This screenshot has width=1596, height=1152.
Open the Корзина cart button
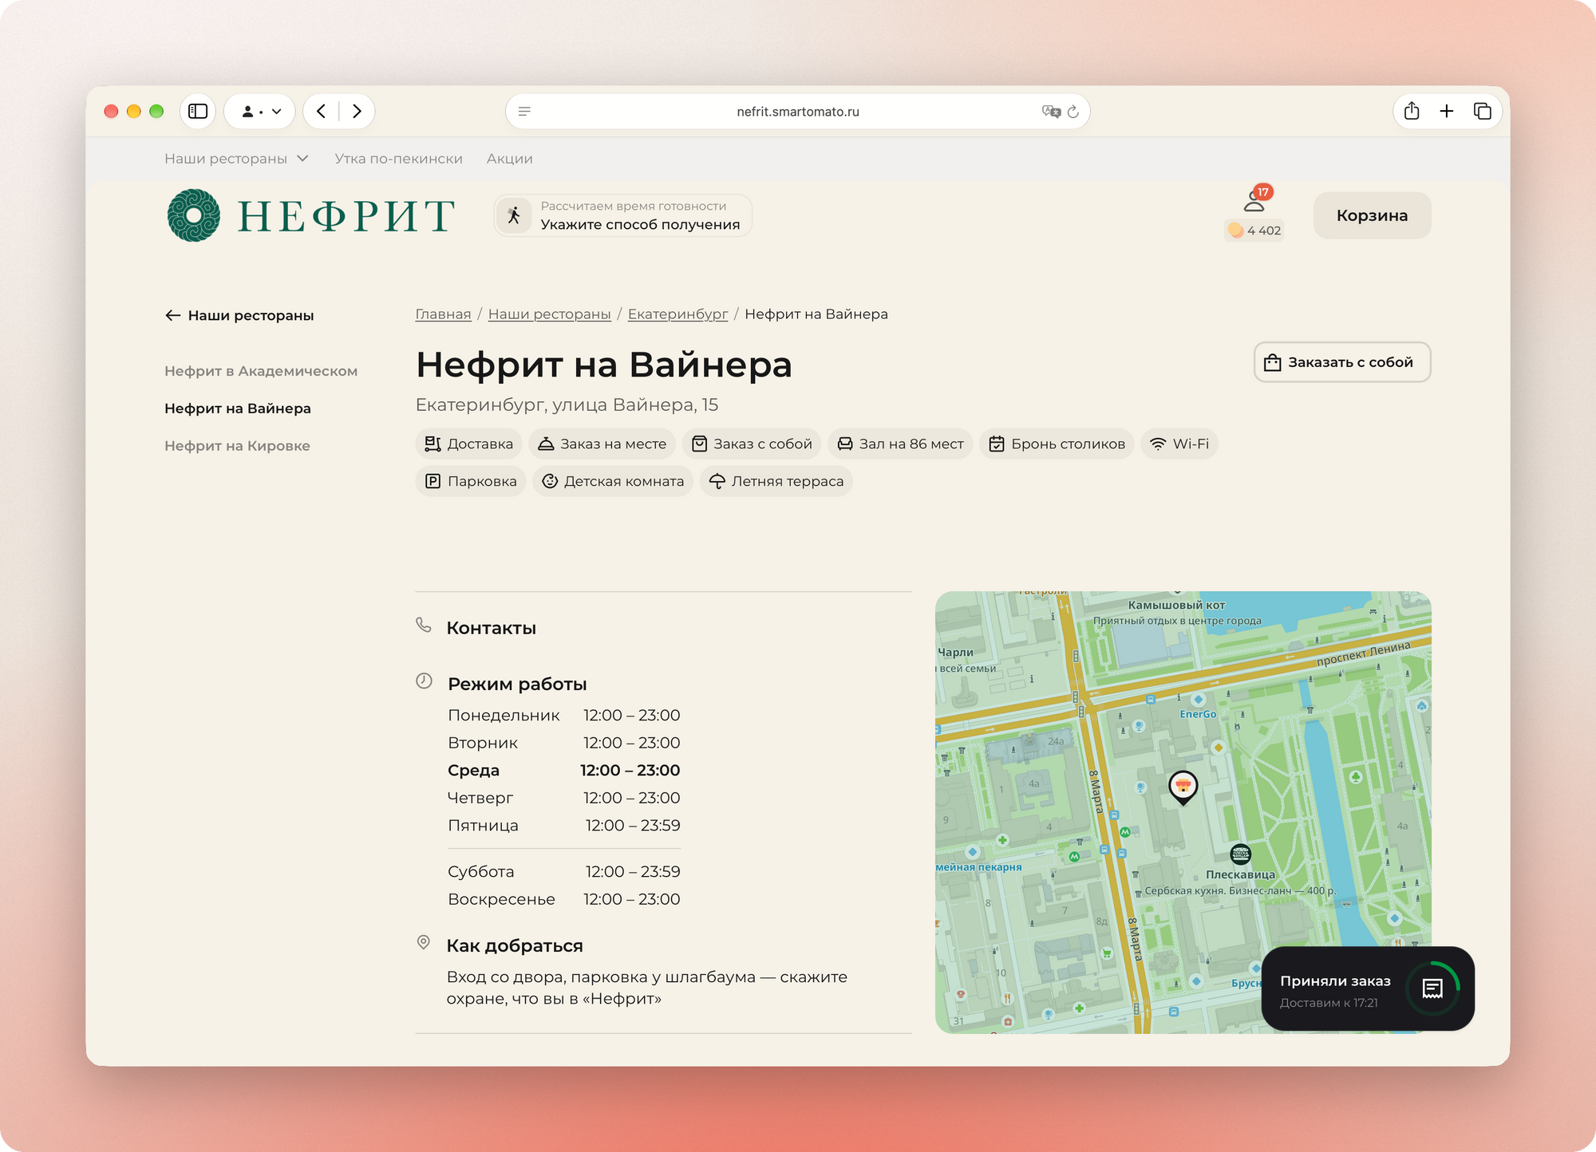[x=1372, y=215]
